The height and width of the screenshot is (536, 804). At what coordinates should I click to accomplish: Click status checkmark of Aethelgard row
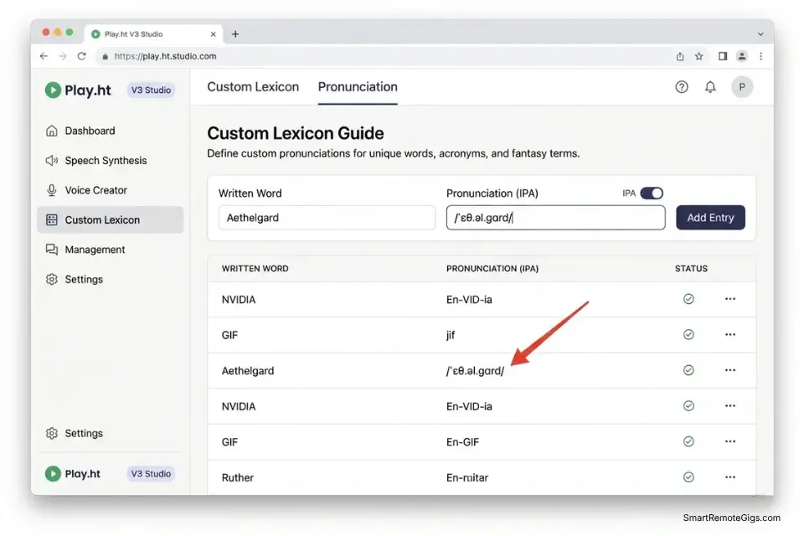[688, 370]
